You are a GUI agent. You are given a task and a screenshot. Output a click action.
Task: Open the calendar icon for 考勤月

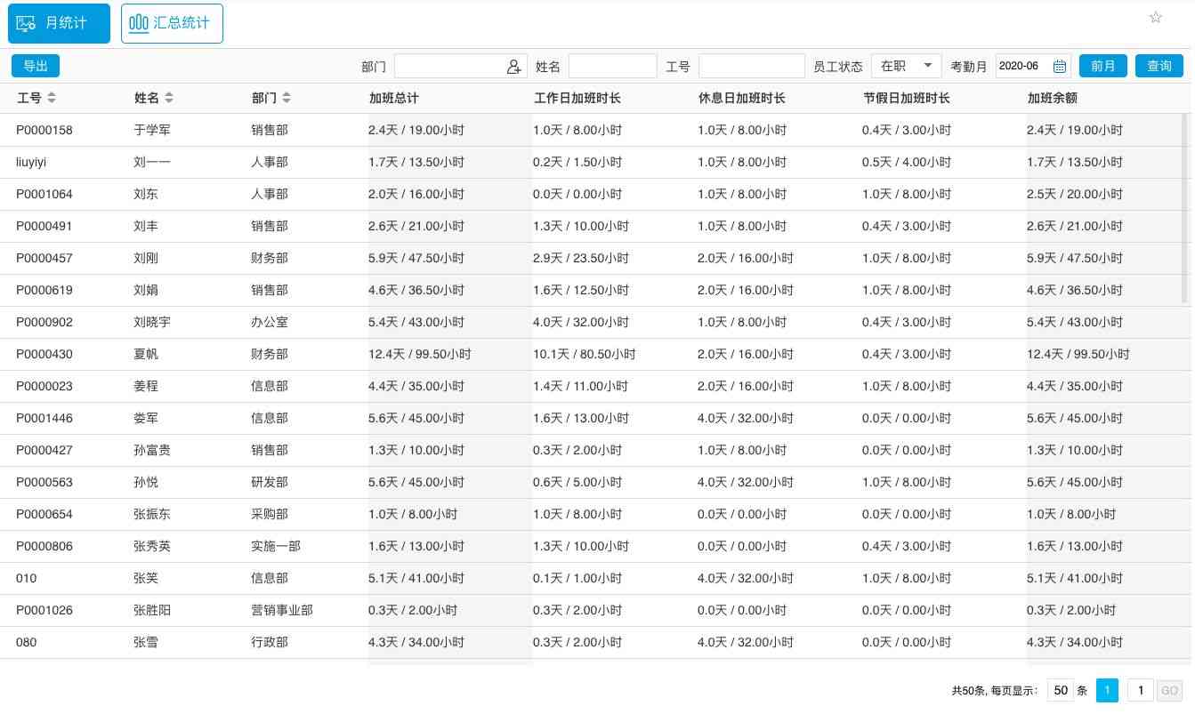(1059, 67)
